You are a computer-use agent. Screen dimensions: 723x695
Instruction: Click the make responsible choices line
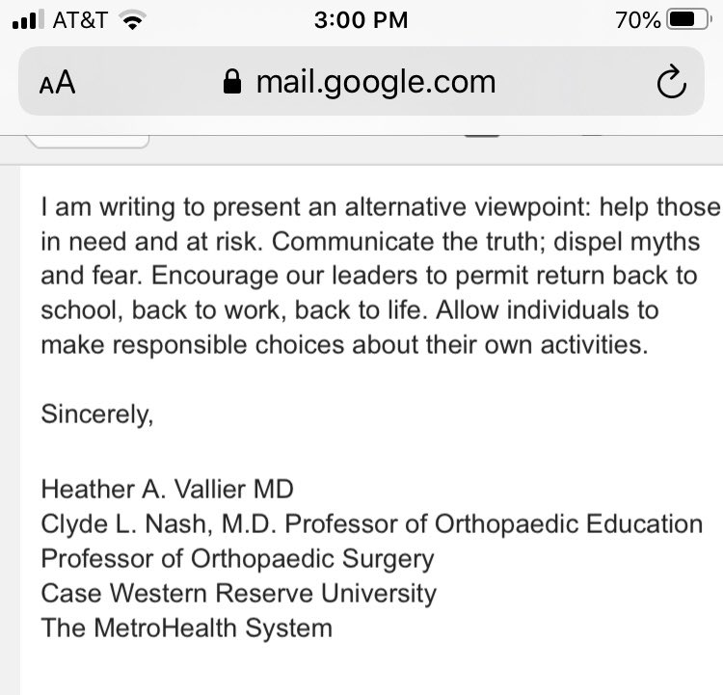[344, 344]
